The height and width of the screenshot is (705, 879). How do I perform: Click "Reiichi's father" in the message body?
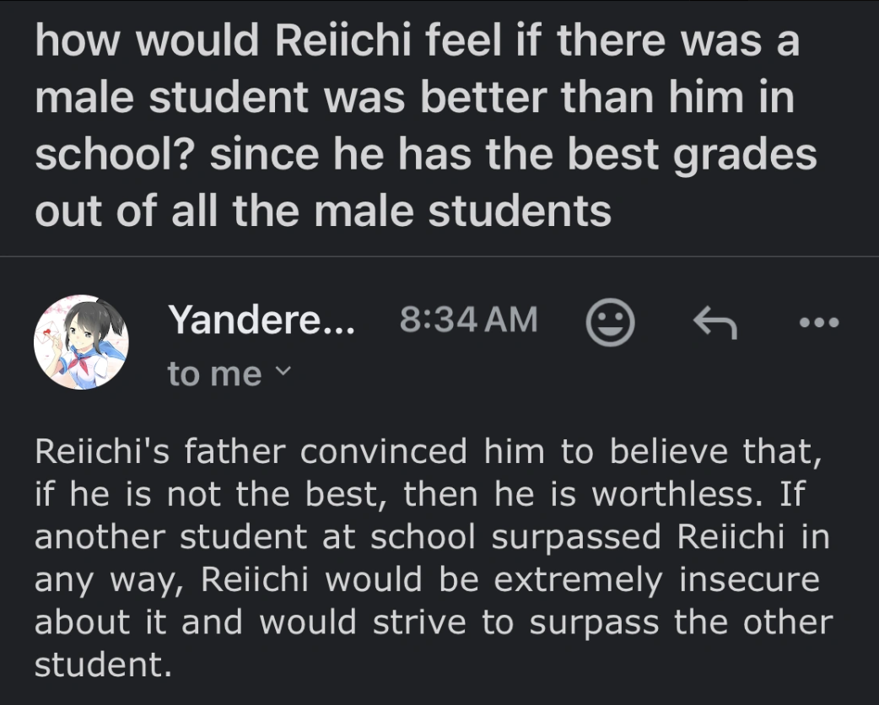coord(161,451)
